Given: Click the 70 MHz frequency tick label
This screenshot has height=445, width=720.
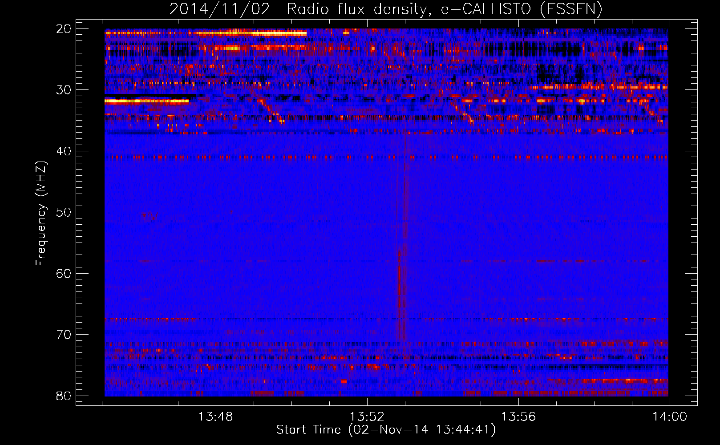Looking at the screenshot, I should point(64,335).
